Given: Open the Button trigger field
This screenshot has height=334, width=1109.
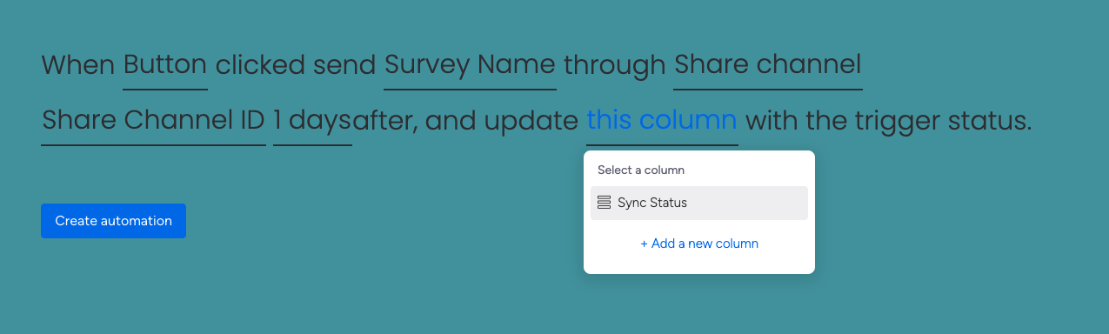Looking at the screenshot, I should point(165,65).
